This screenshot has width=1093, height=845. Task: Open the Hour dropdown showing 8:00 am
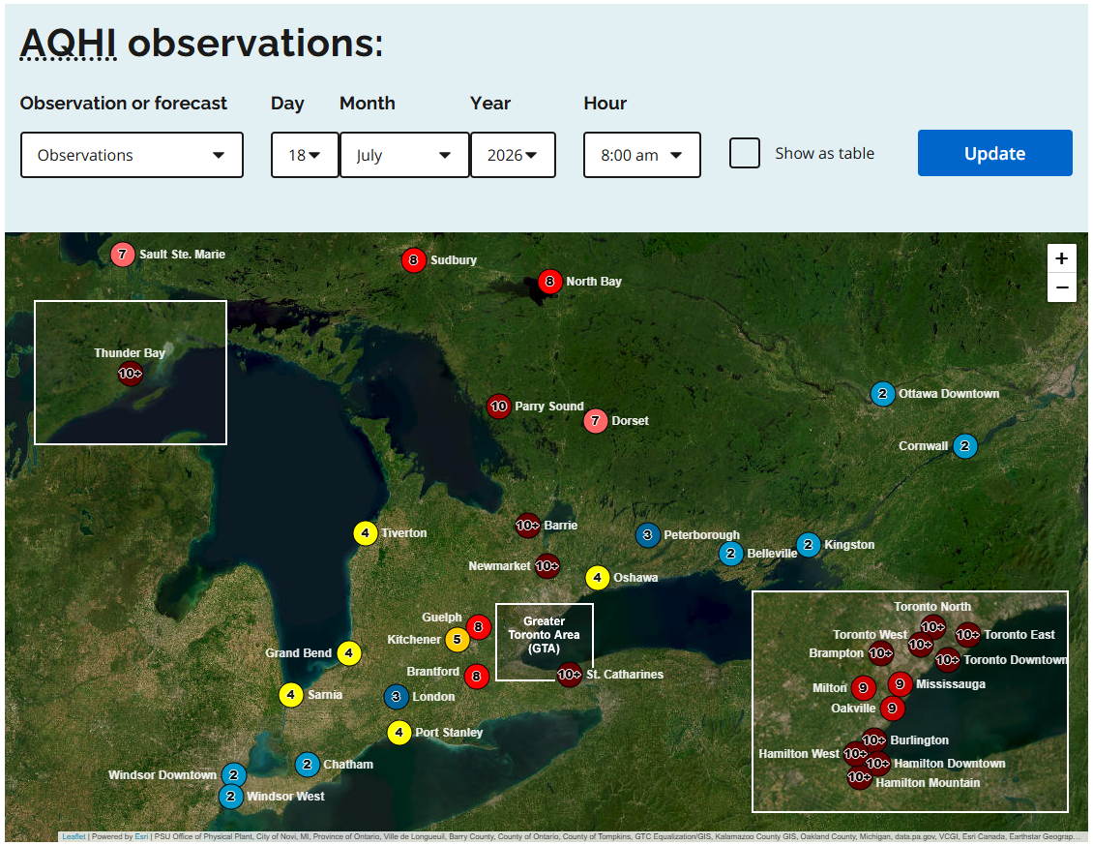click(x=642, y=155)
